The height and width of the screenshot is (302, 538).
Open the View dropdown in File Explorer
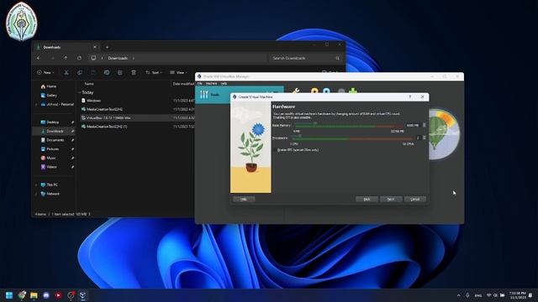click(178, 73)
